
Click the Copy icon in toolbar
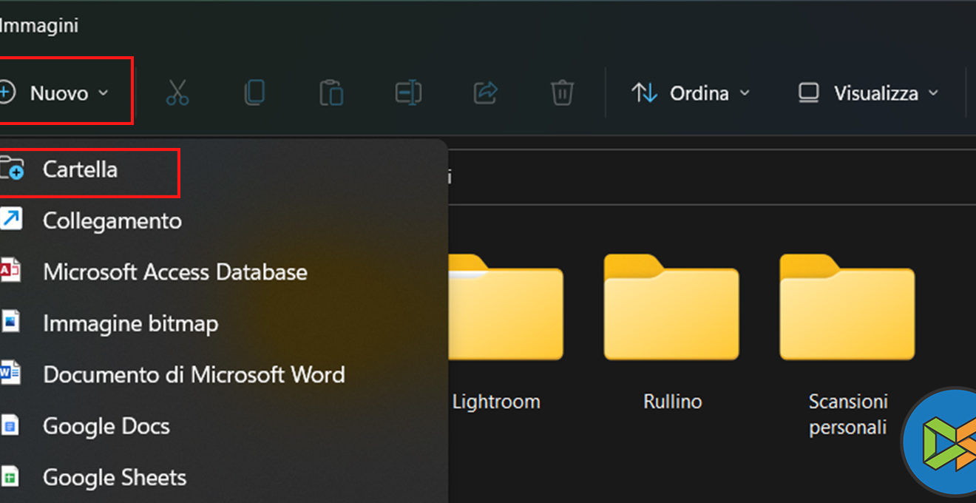coord(254,93)
